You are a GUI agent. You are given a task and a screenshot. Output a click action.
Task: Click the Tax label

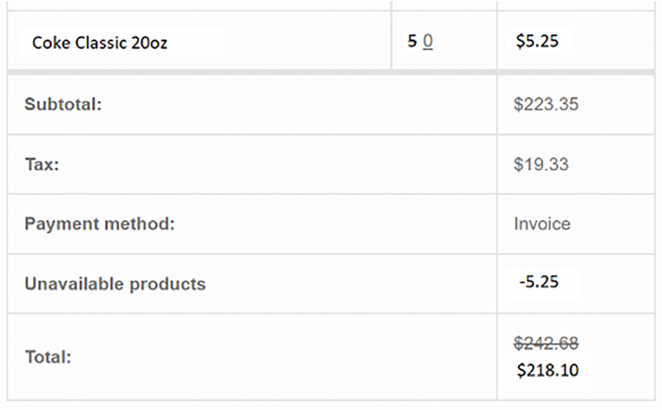42,164
